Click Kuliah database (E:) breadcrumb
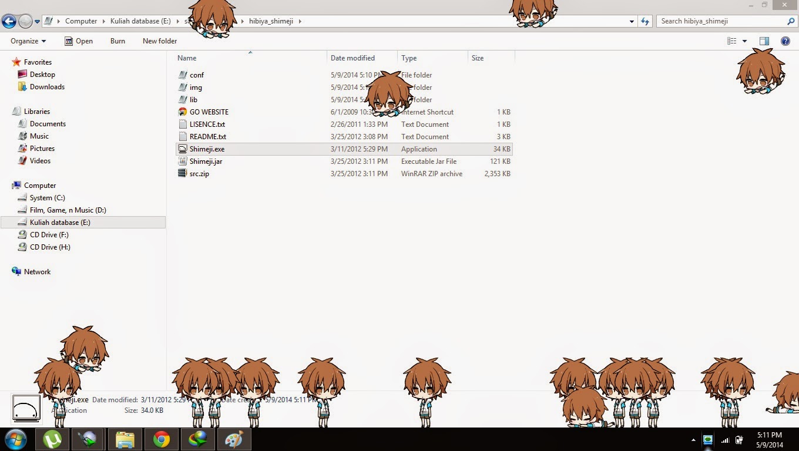This screenshot has width=799, height=451. pyautogui.click(x=140, y=21)
